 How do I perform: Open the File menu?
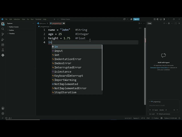(x=6, y=19)
